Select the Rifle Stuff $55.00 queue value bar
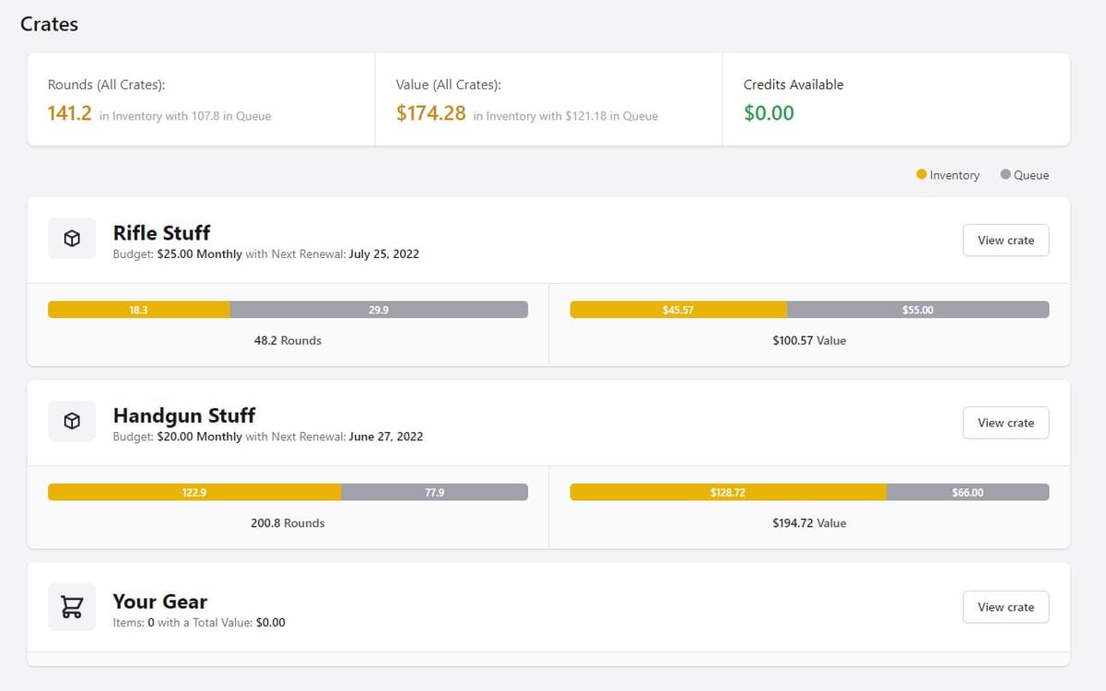This screenshot has height=691, width=1106. [918, 310]
